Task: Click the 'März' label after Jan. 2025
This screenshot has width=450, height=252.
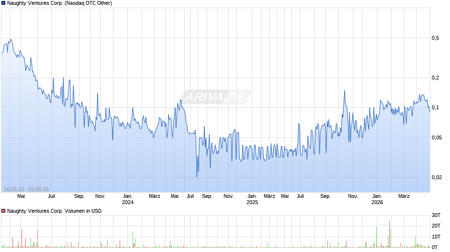Action: [x=269, y=196]
